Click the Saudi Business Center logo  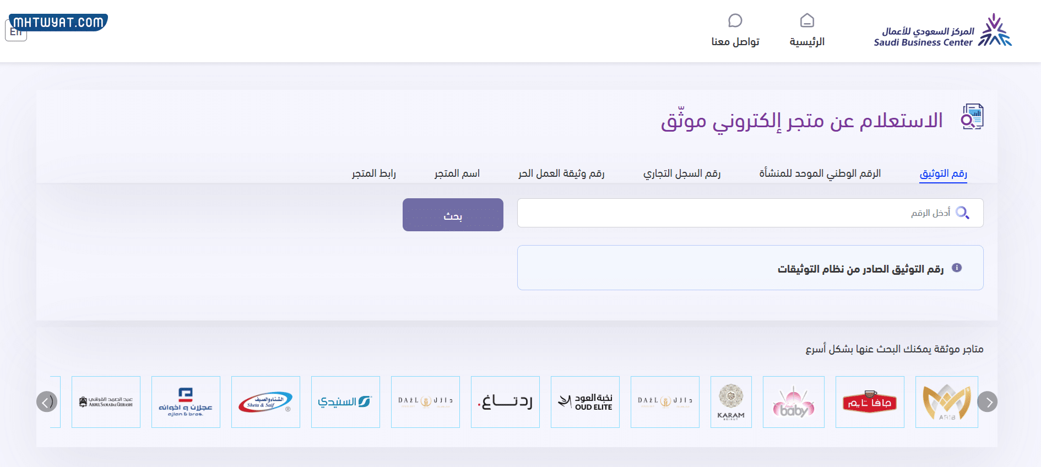pos(942,31)
